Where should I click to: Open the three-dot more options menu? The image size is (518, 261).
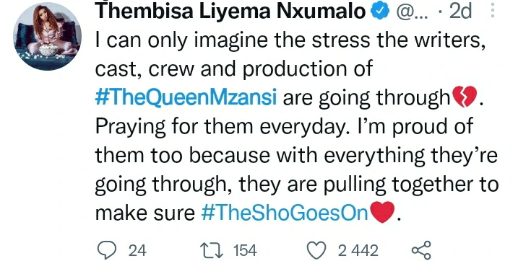(493, 11)
